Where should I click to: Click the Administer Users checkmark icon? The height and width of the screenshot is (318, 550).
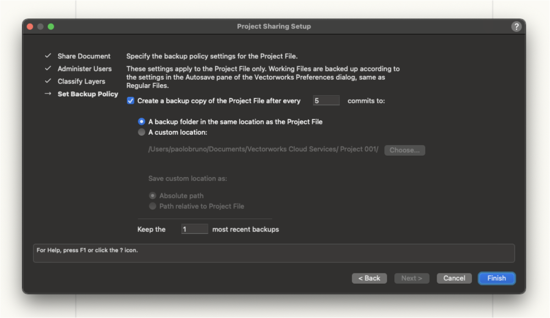48,68
